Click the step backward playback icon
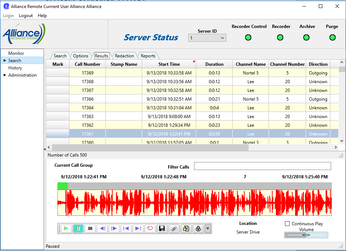Image resolution: width=346 pixels, height=251 pixels. 102,228
